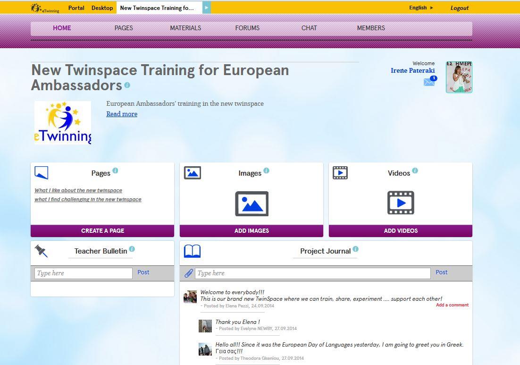
Task: Click the Add a comment link
Action: pyautogui.click(x=453, y=305)
